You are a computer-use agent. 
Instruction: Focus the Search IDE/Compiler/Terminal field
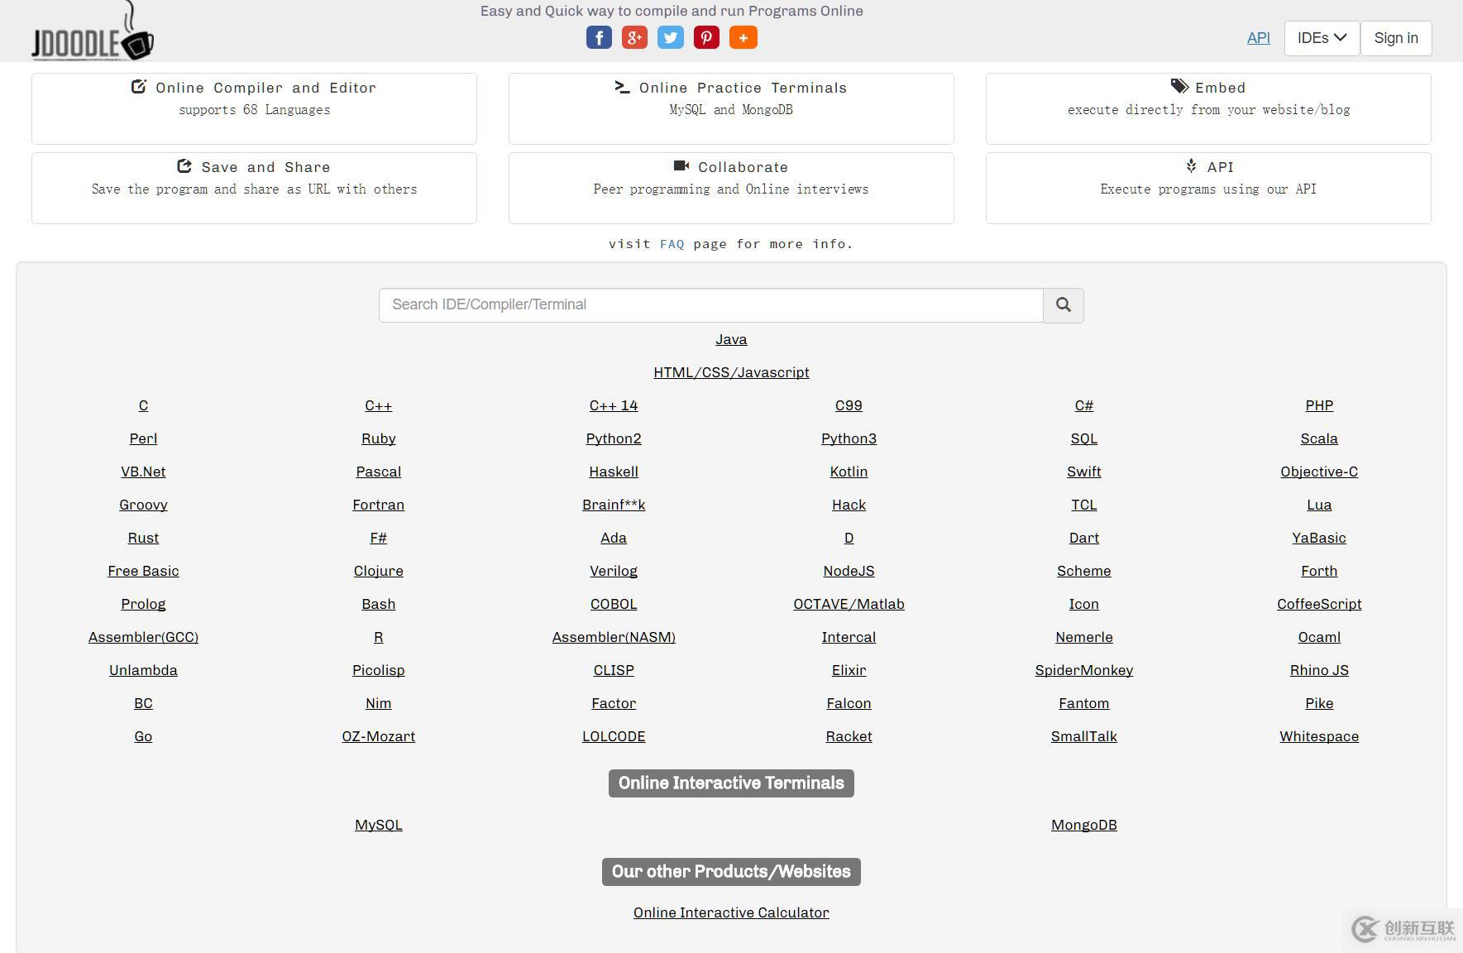711,305
